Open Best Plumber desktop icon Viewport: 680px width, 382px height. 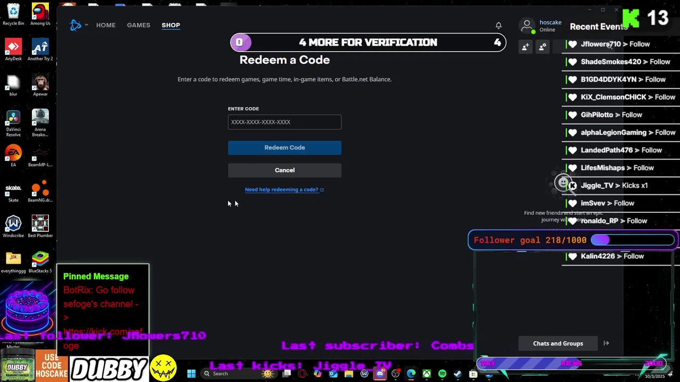point(40,227)
